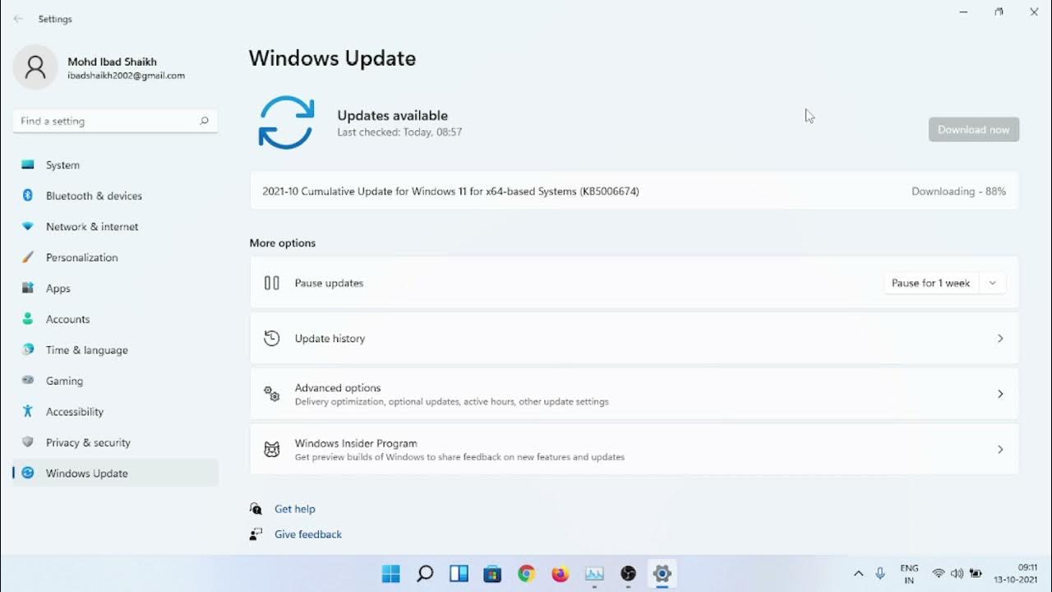
Task: Open the battery tray icon
Action: pyautogui.click(x=976, y=574)
